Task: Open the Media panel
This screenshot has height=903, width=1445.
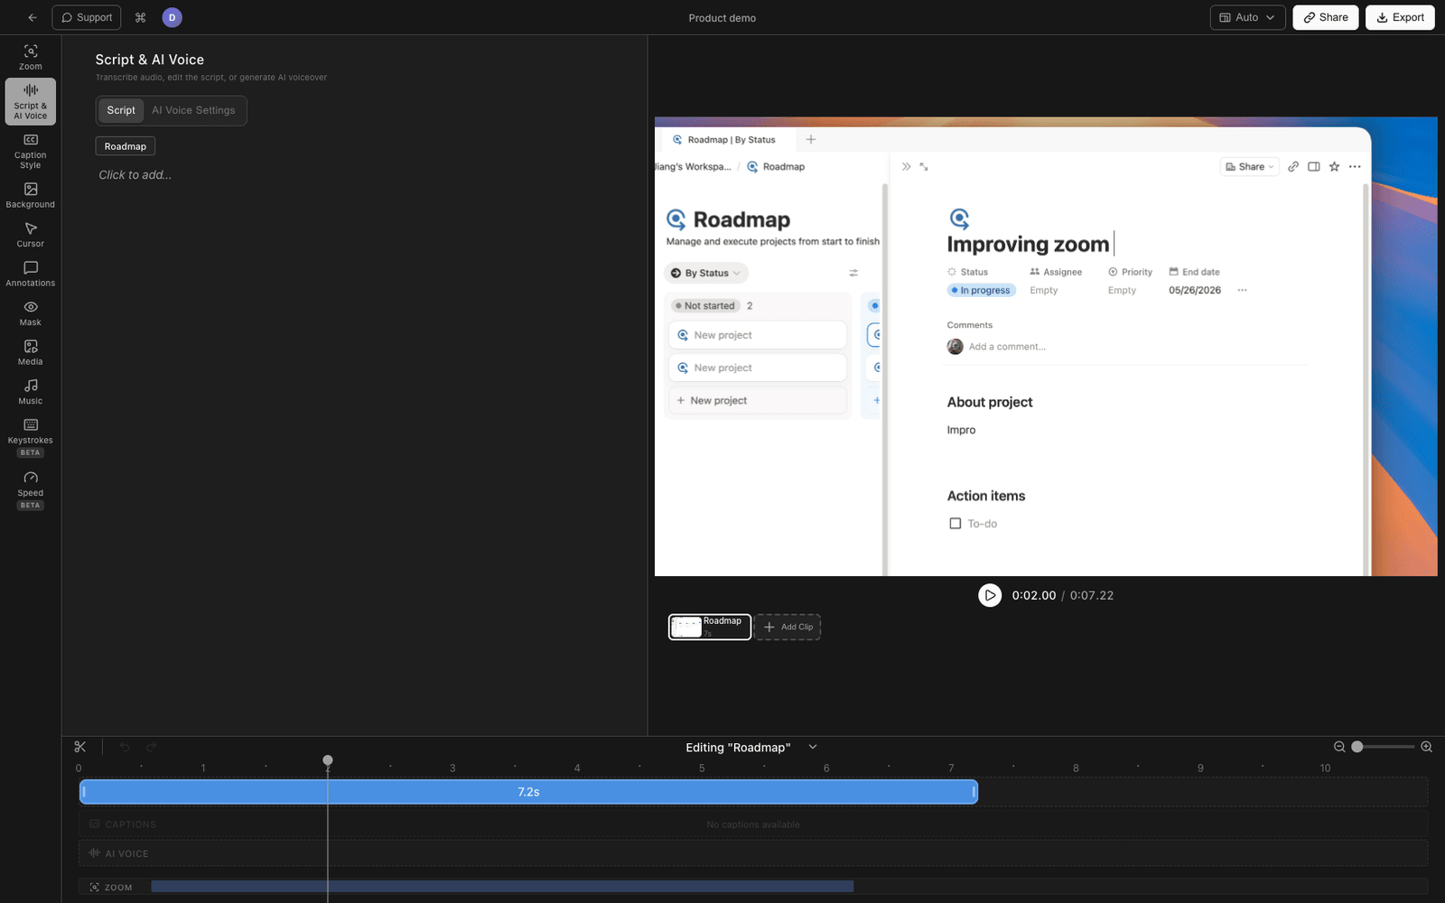Action: coord(31,352)
